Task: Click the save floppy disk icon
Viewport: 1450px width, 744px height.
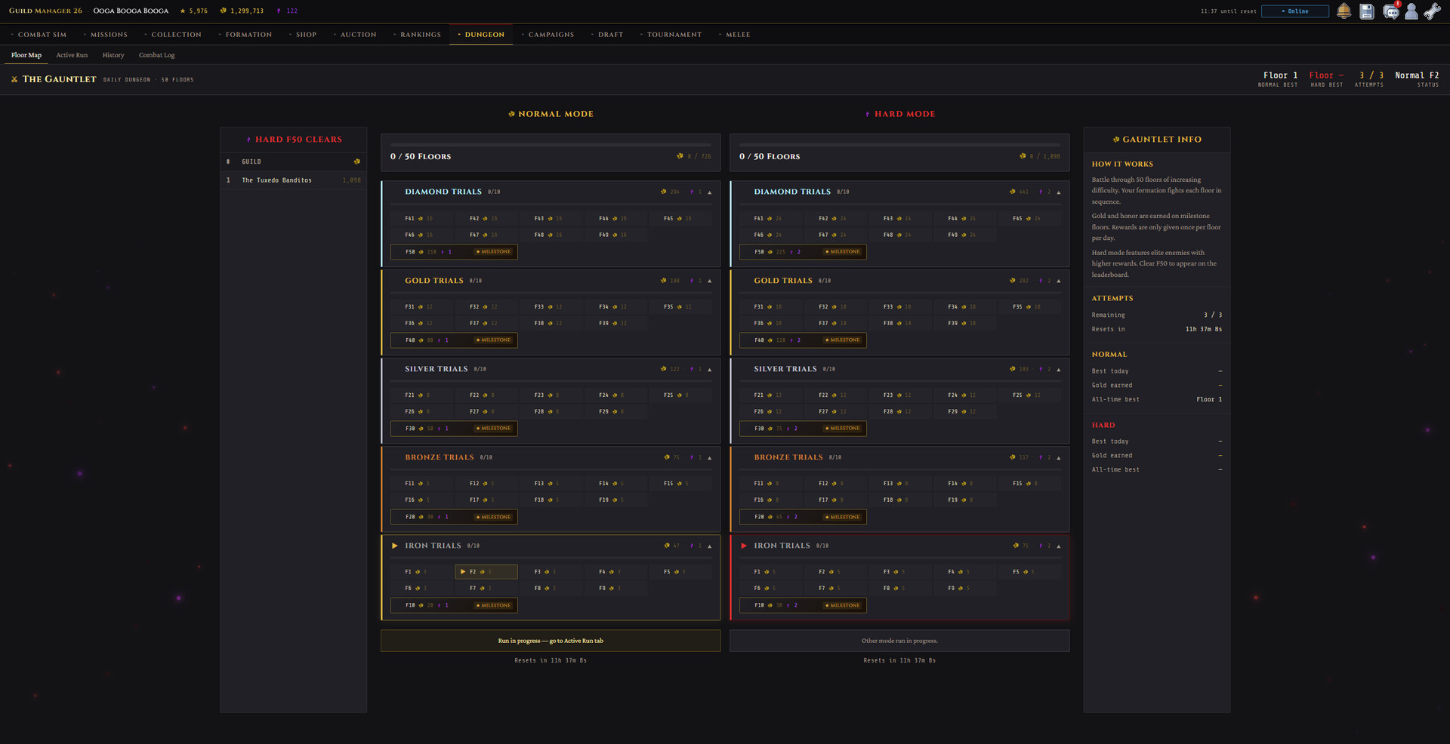Action: [1367, 12]
